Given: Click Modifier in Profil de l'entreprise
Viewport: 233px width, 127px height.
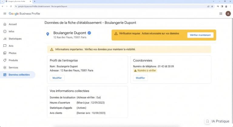Looking at the screenshot, I should coord(57,78).
